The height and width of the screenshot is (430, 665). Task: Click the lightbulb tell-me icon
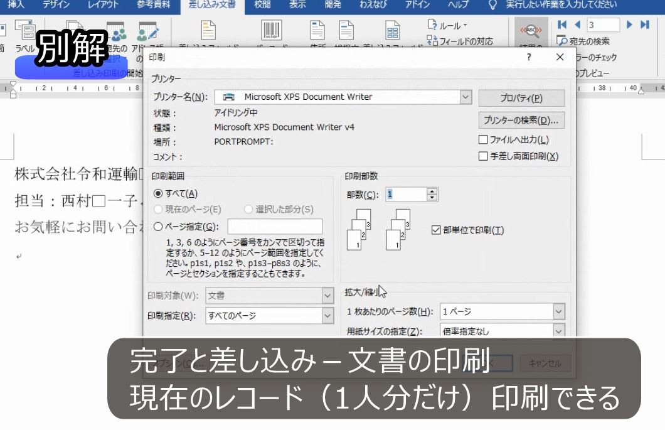pyautogui.click(x=492, y=5)
